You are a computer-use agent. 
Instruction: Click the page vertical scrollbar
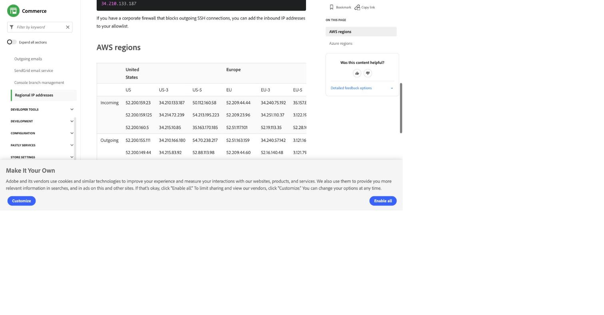coord(401,108)
